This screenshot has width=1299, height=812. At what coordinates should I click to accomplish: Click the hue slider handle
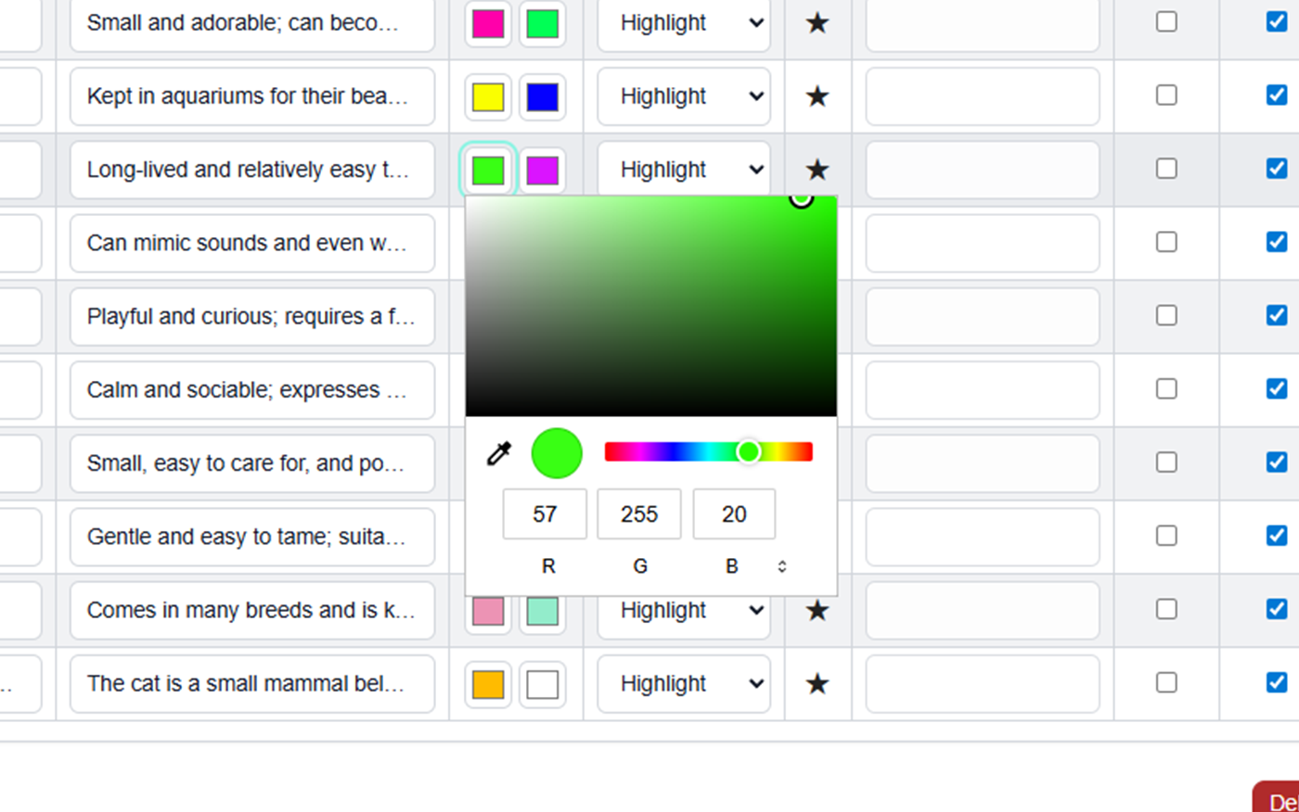coord(748,451)
